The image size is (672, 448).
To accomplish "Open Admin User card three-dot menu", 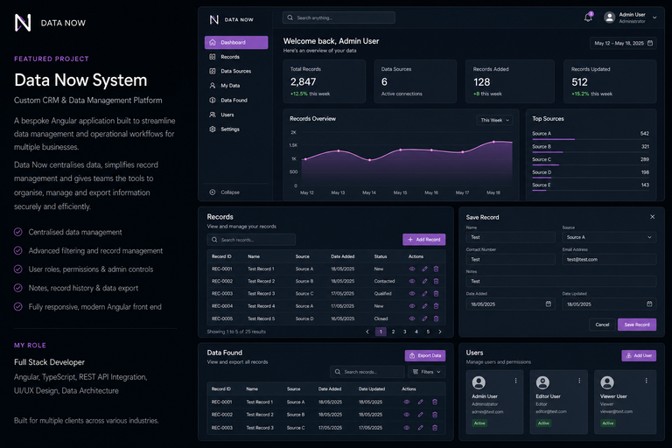I will (515, 381).
